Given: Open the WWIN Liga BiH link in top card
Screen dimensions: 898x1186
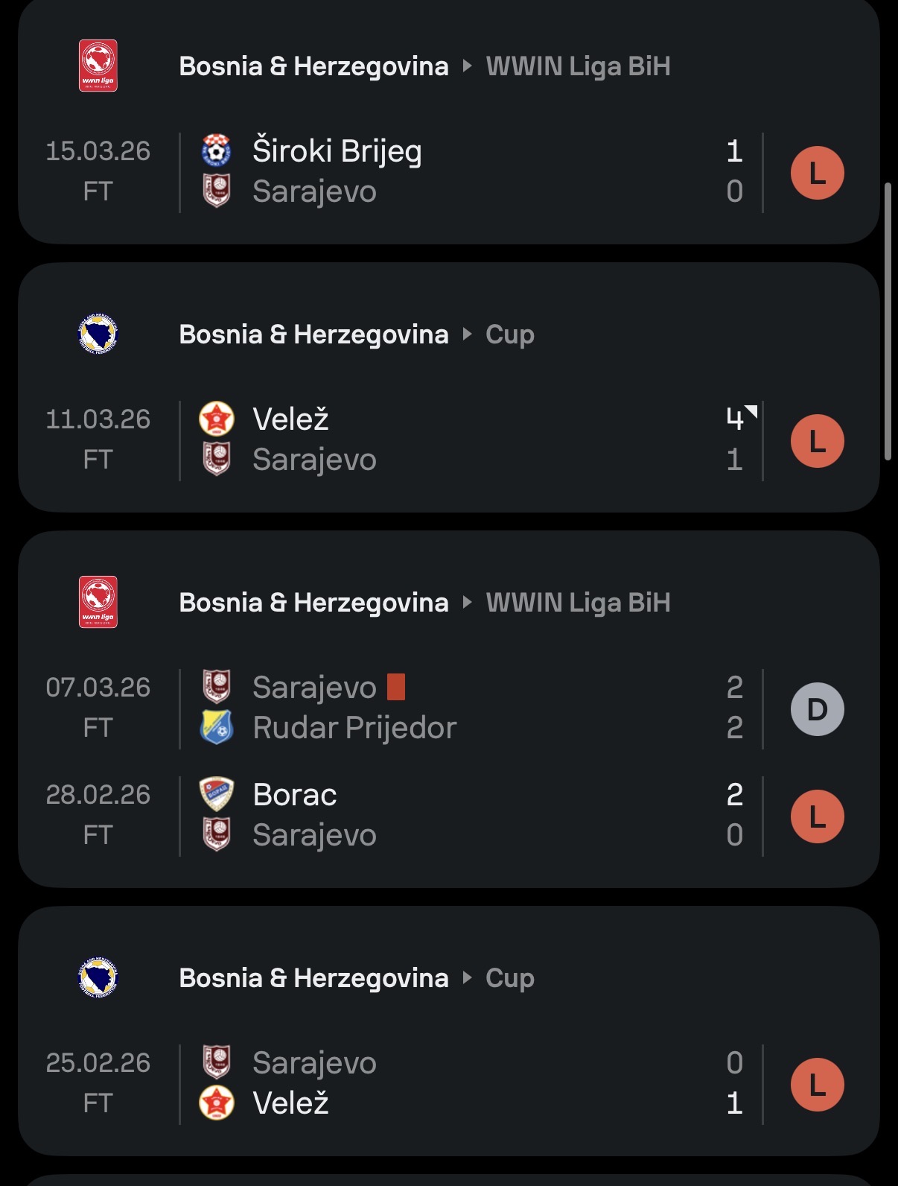Looking at the screenshot, I should coord(578,66).
